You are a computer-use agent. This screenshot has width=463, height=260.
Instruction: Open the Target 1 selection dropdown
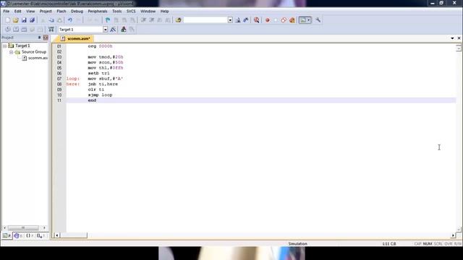click(x=105, y=30)
